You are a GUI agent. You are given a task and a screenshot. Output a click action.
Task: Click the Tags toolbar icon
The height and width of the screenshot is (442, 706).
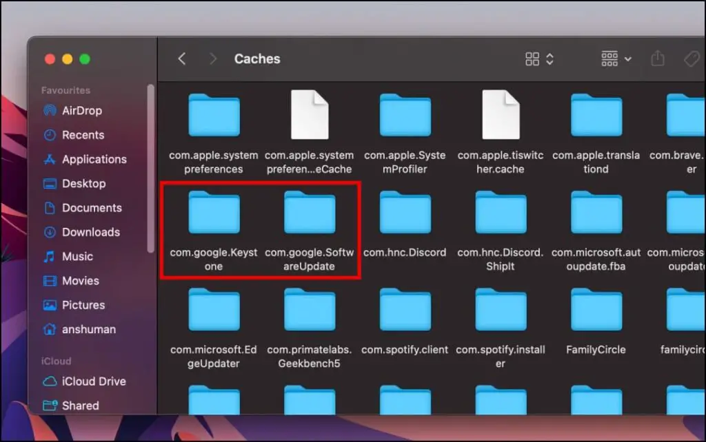pos(692,59)
